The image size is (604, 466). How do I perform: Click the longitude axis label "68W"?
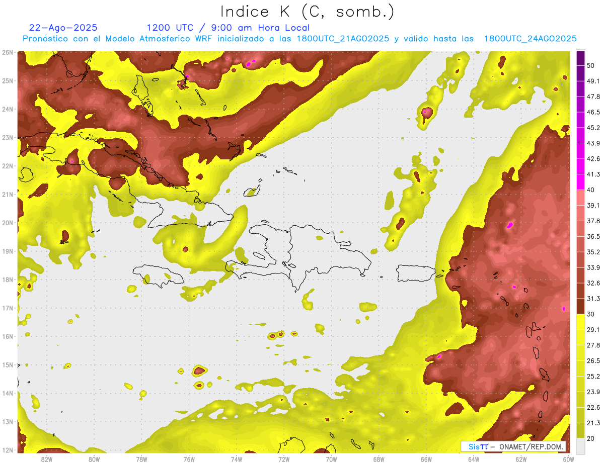tap(379, 459)
